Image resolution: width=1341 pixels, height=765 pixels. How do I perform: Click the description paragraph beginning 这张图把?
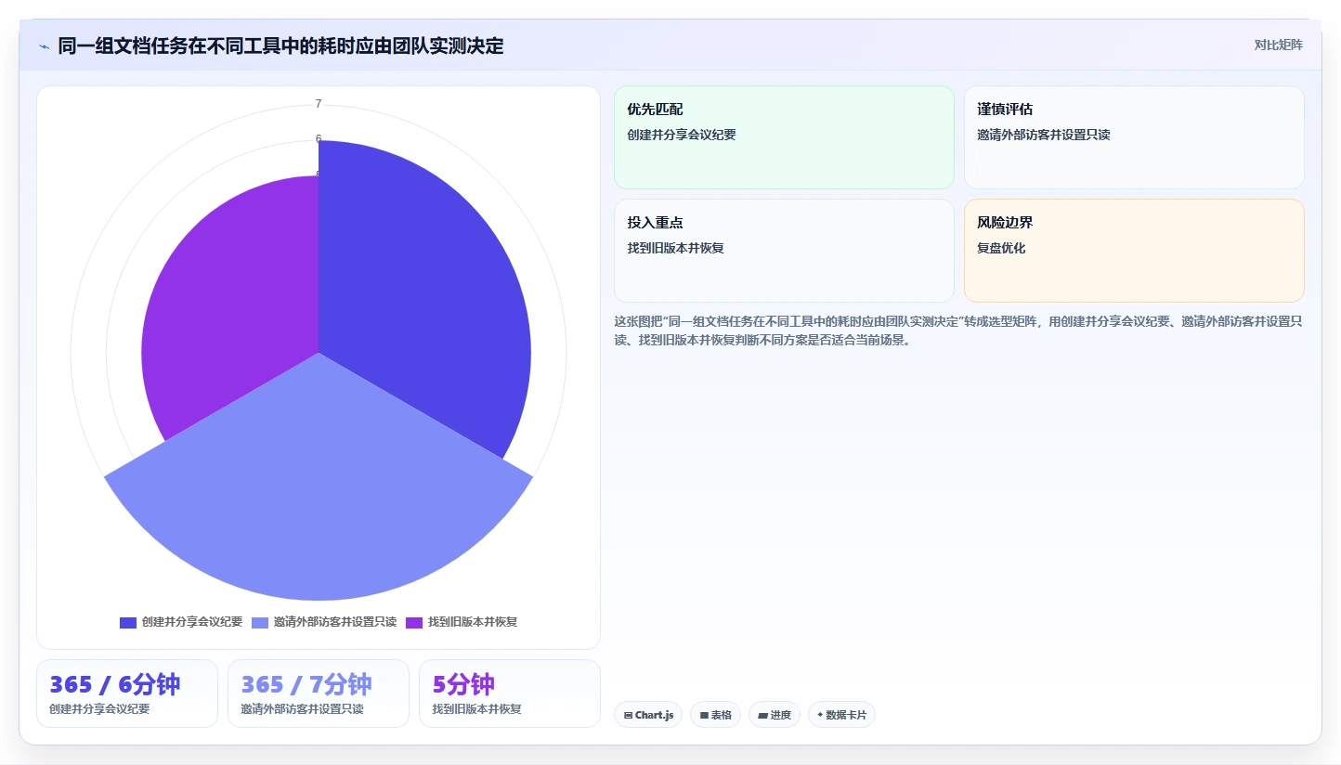(x=958, y=331)
